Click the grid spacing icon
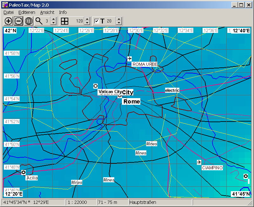Viewport: 254px width, 207px height. click(x=64, y=21)
